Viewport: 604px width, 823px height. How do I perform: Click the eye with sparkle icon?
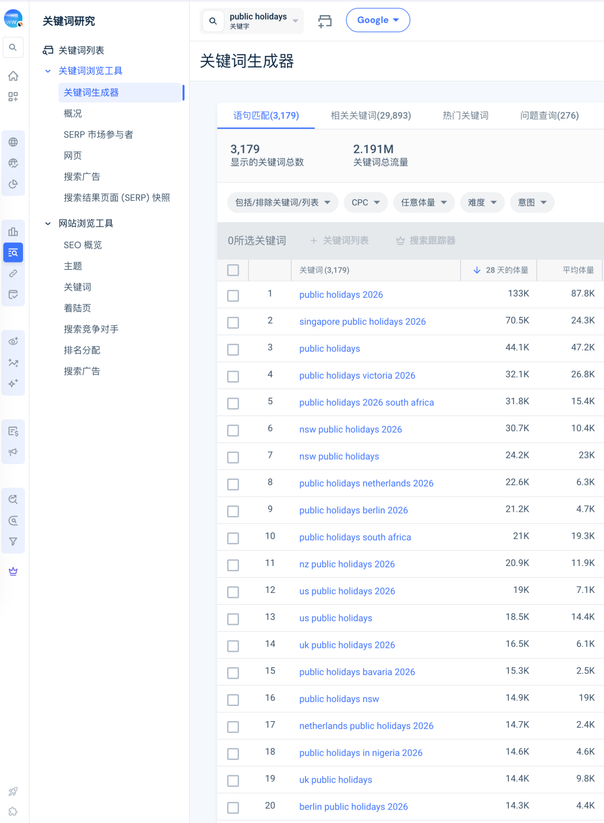click(x=13, y=342)
